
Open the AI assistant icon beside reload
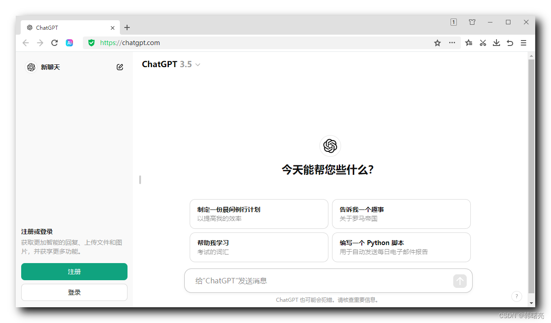tap(69, 43)
